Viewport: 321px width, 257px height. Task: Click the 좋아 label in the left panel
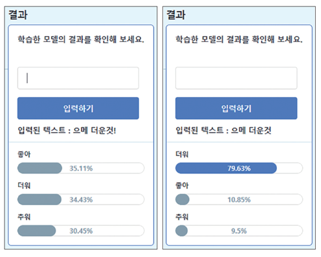pyautogui.click(x=24, y=154)
